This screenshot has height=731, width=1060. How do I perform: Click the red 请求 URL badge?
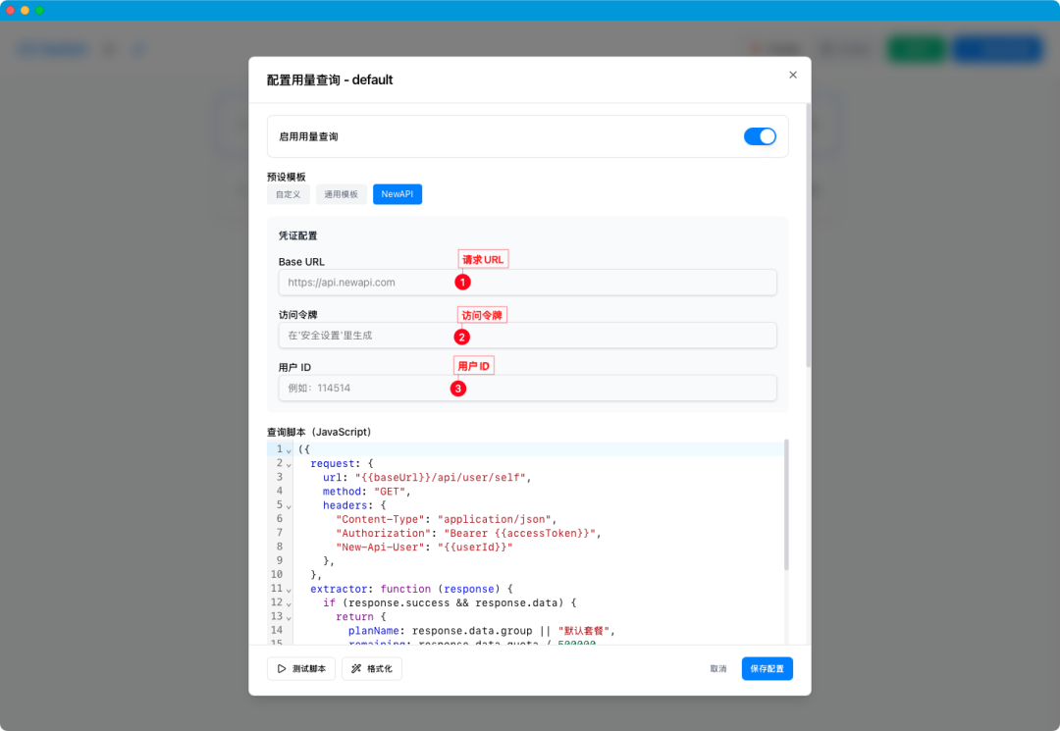click(x=483, y=258)
